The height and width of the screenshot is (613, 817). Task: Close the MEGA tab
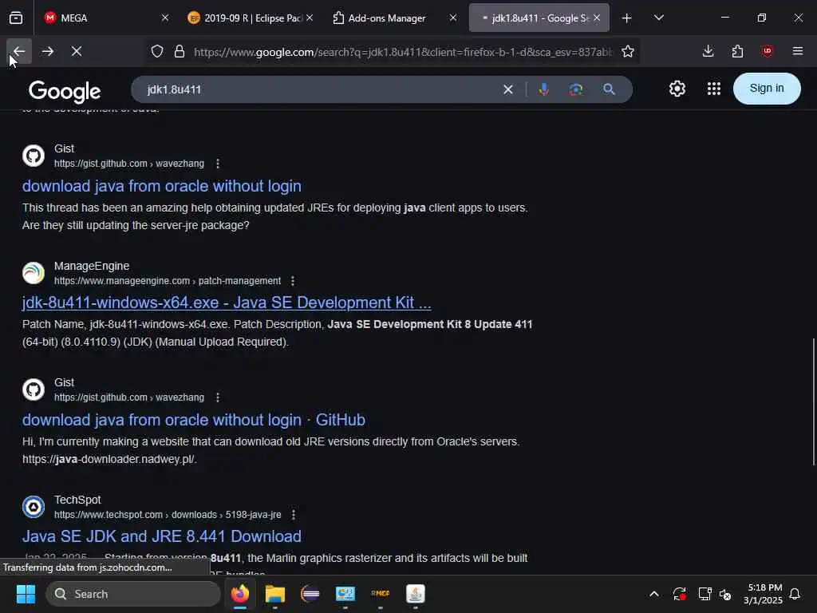click(x=165, y=18)
